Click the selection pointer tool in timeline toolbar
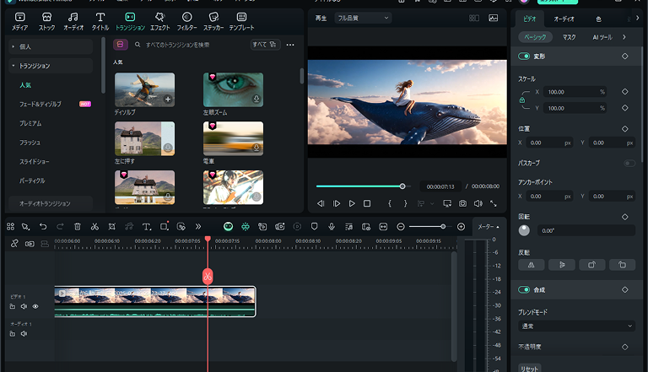Image resolution: width=648 pixels, height=372 pixels. (25, 227)
